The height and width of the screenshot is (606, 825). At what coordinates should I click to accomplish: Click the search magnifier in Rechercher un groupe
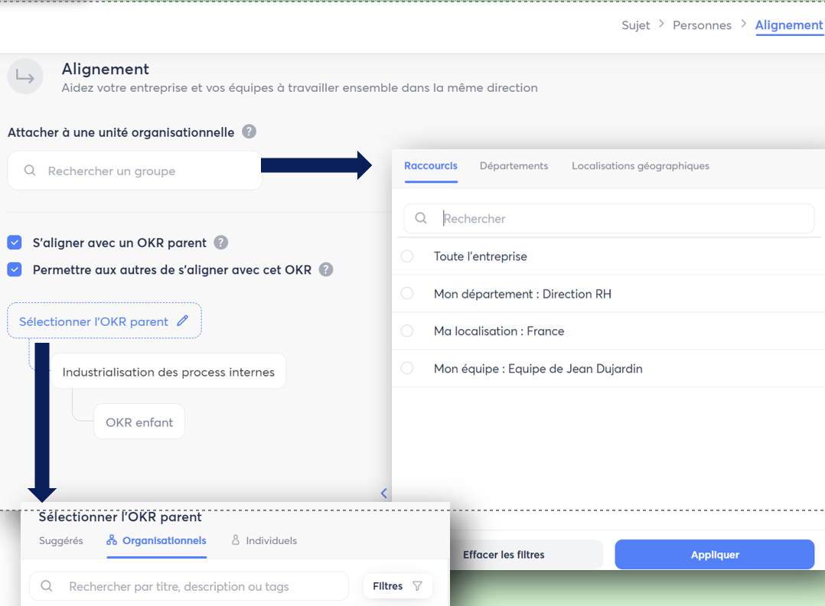[x=30, y=171]
